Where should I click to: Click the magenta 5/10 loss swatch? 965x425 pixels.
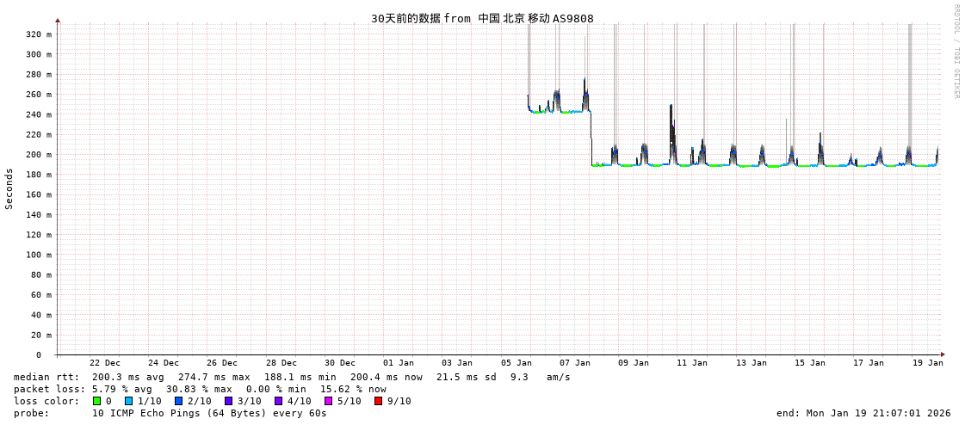point(328,401)
